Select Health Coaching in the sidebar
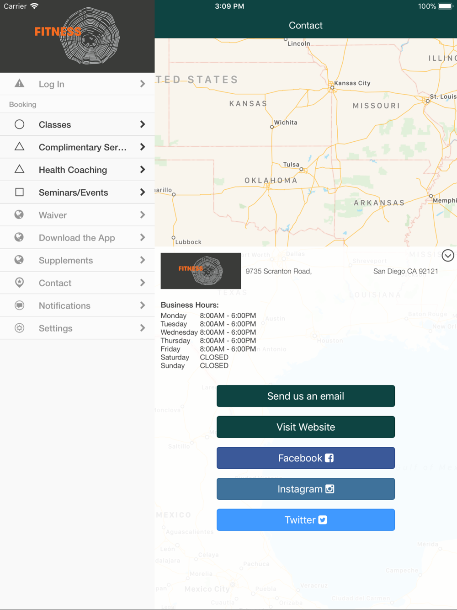 [77, 170]
